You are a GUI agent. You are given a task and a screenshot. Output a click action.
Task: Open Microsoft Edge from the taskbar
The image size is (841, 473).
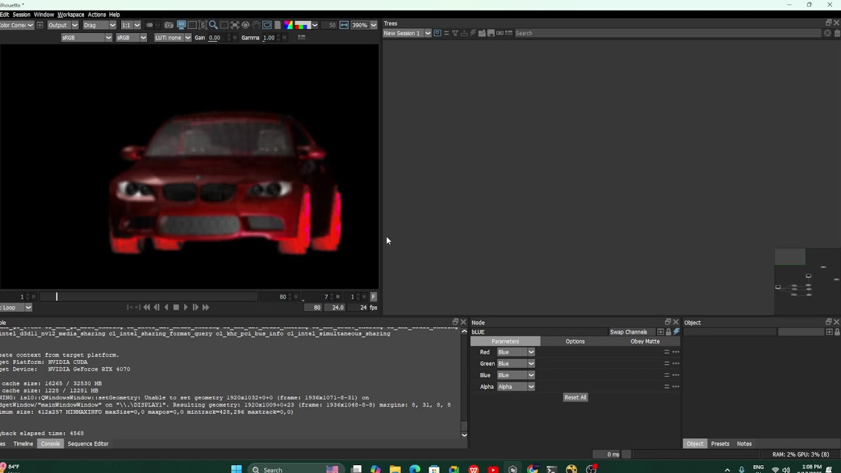click(415, 469)
